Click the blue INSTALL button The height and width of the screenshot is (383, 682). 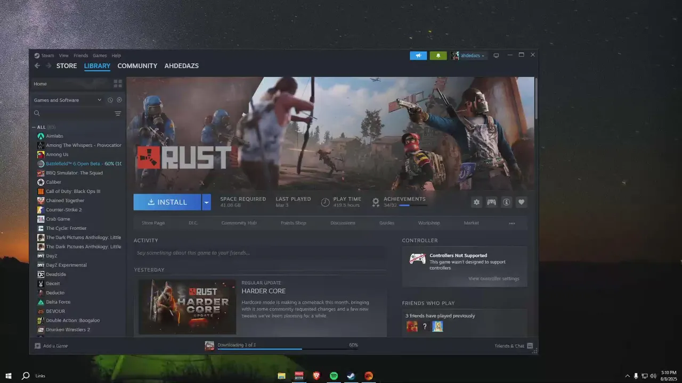pyautogui.click(x=167, y=202)
